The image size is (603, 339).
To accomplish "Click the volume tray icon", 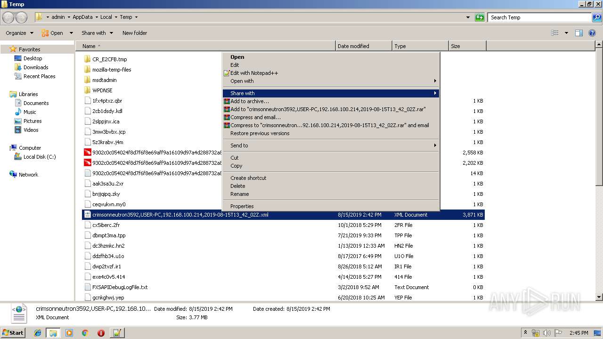I will click(546, 333).
